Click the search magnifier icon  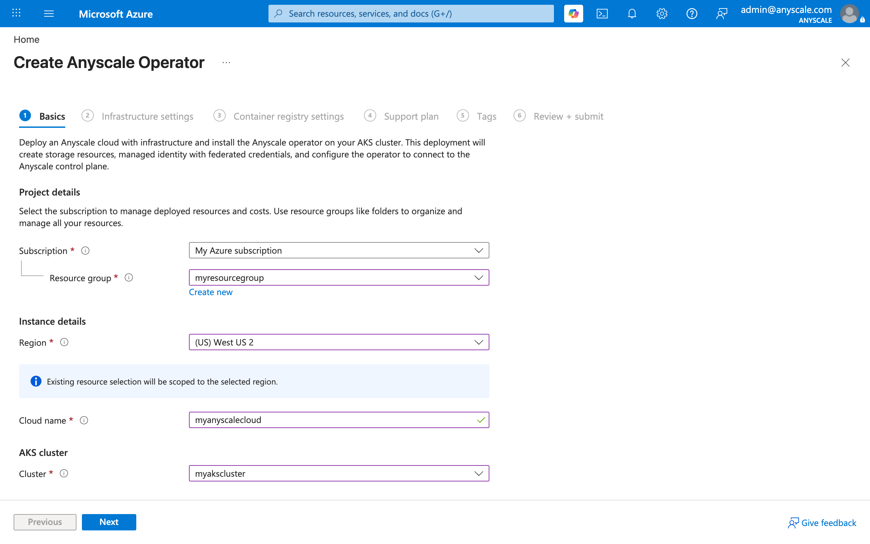point(278,14)
